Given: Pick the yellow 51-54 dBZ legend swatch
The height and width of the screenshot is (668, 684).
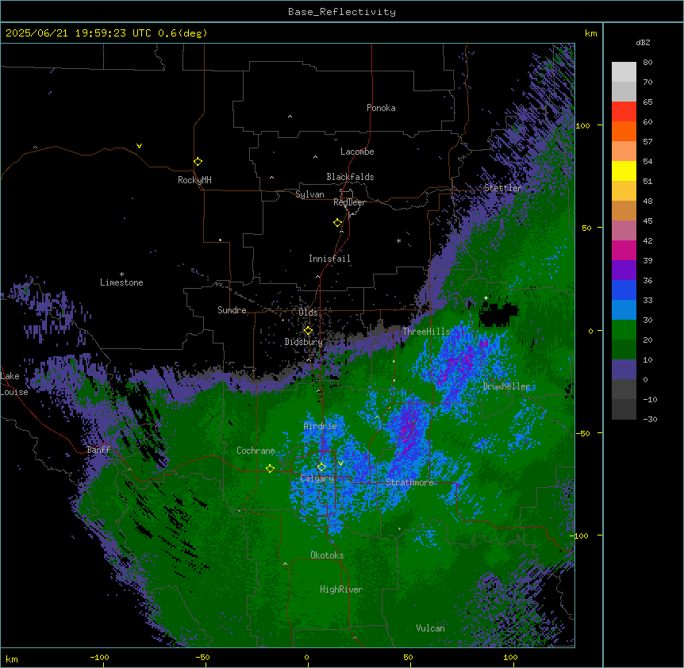Looking at the screenshot, I should [624, 171].
